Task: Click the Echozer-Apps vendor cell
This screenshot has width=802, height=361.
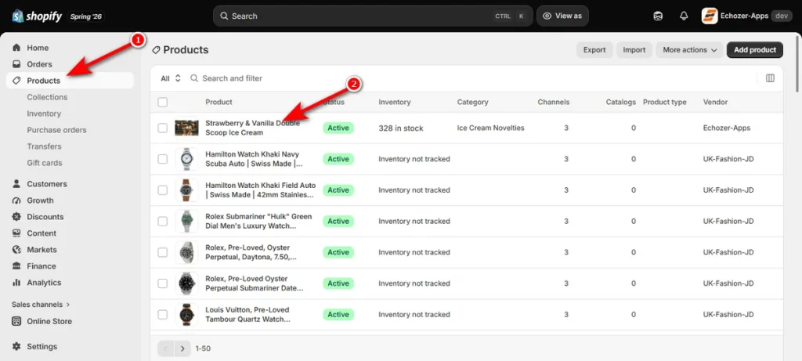Action: click(727, 128)
